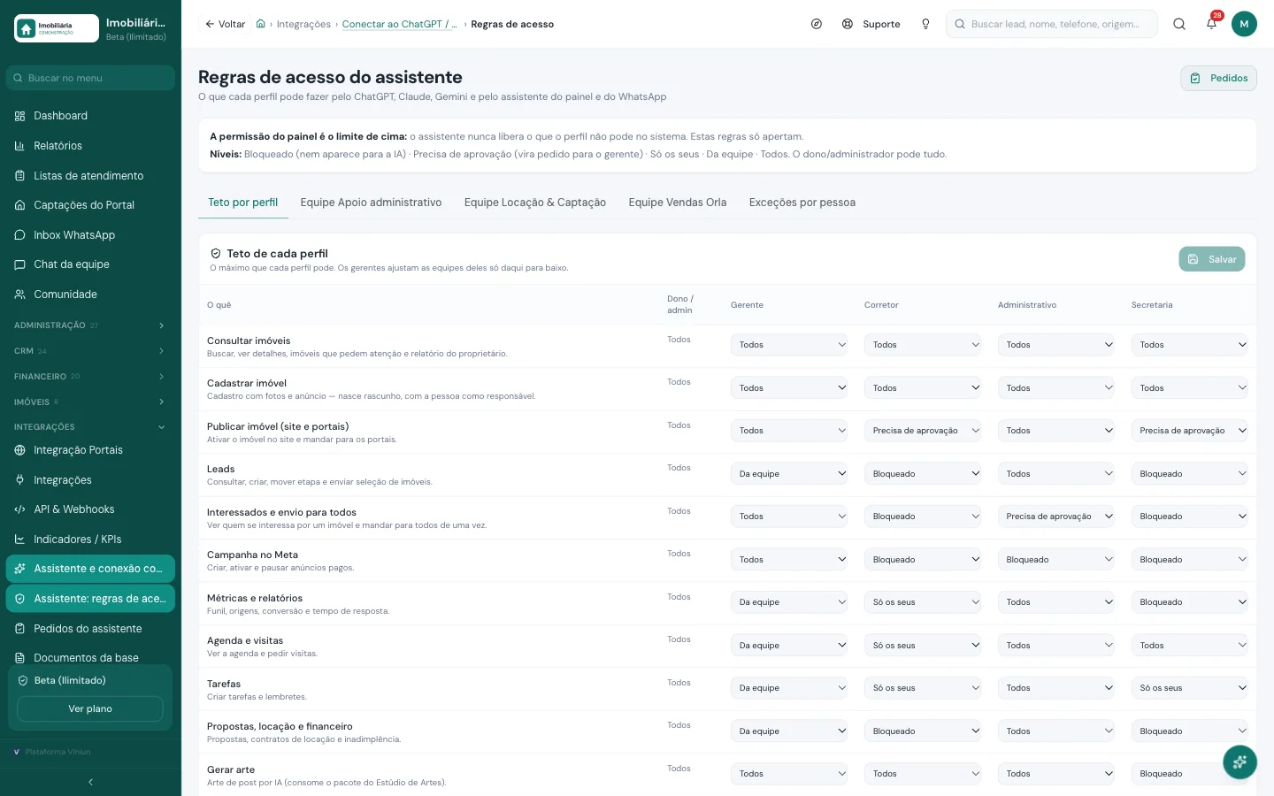Focus the Buscar lead search field
The width and height of the screenshot is (1274, 796).
[1052, 24]
